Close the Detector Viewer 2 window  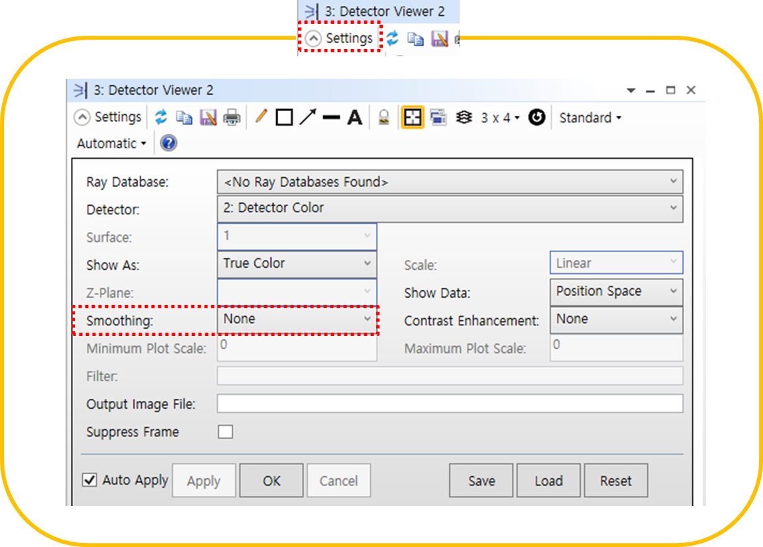[x=691, y=90]
